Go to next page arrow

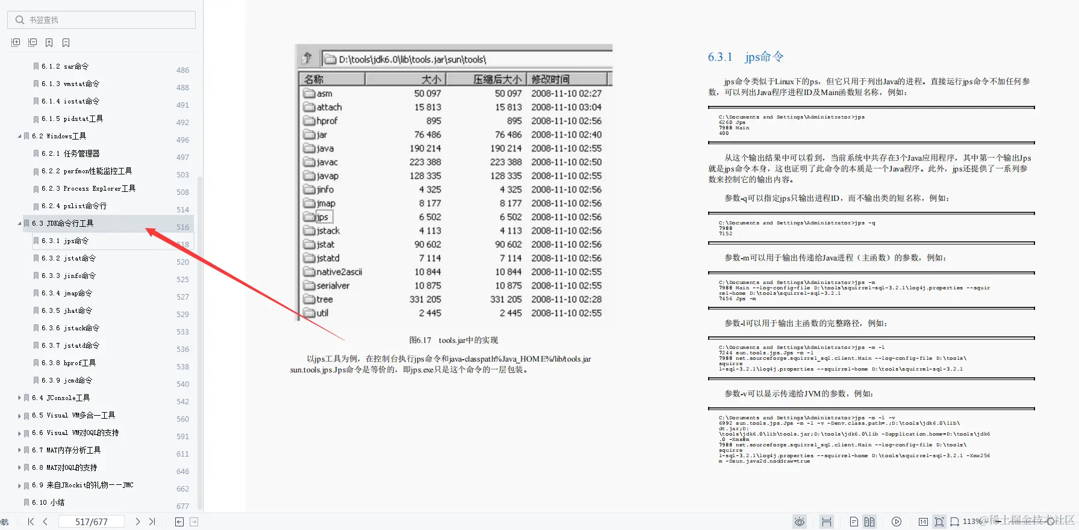pos(138,522)
